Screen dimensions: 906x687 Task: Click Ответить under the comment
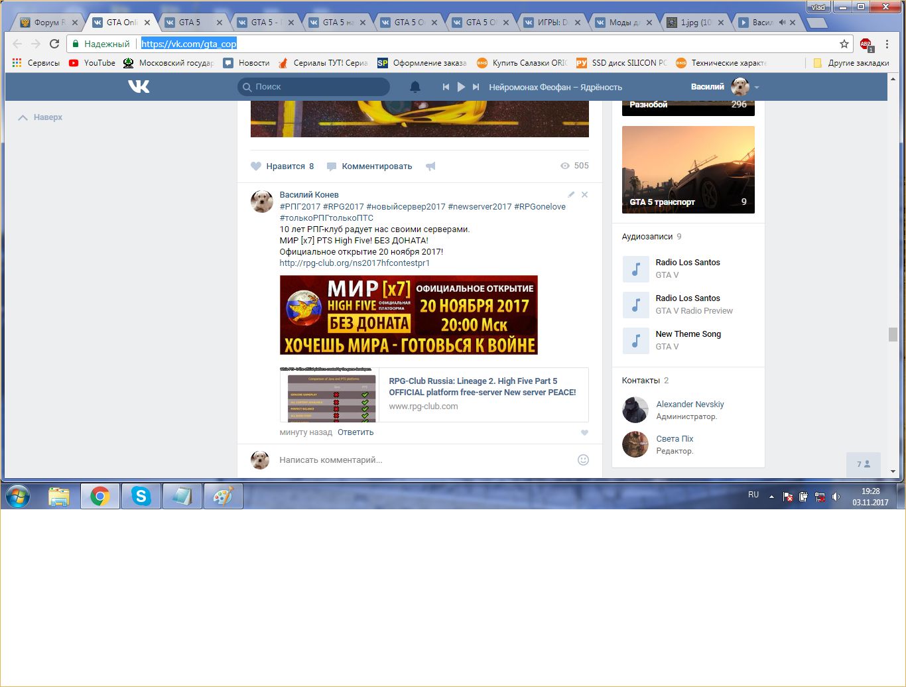coord(356,432)
